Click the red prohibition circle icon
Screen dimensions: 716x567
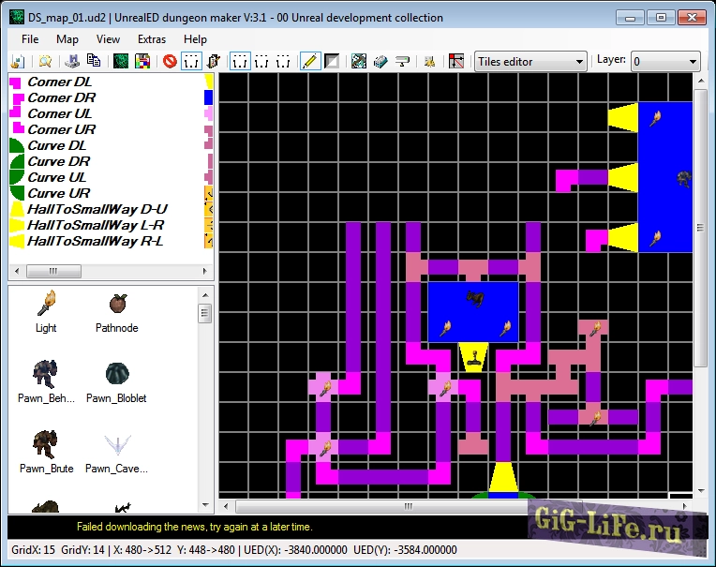pyautogui.click(x=170, y=62)
